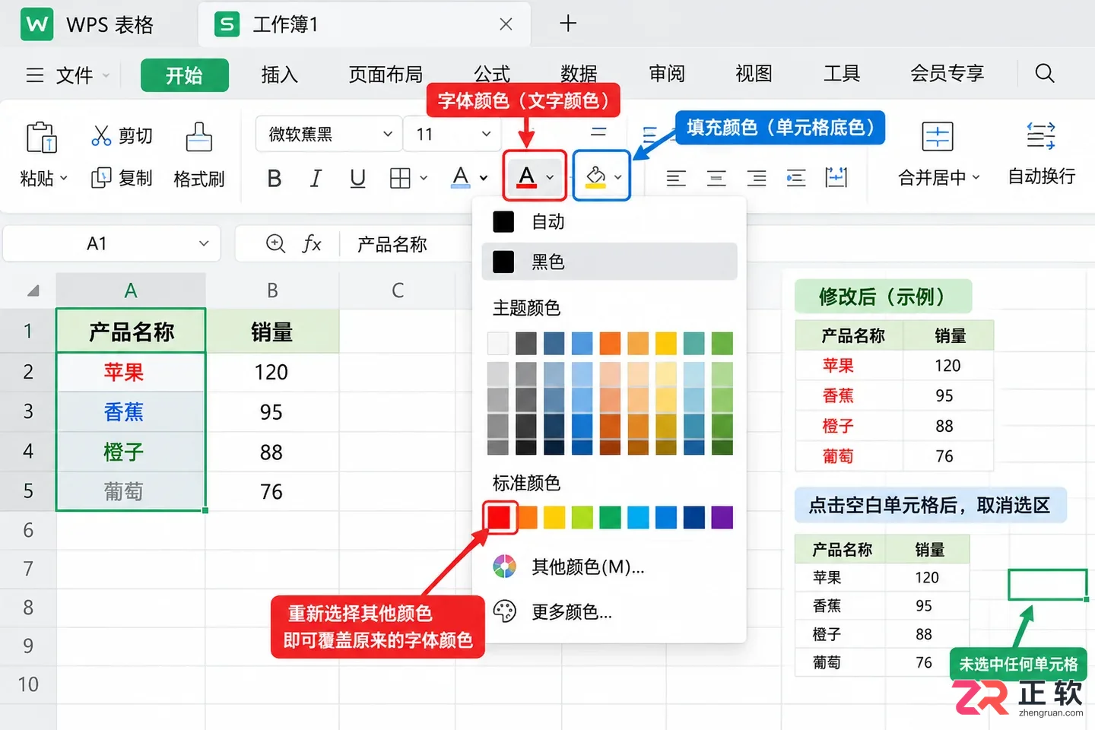Click the Cut (剪切) scissors icon
Image resolution: width=1095 pixels, height=730 pixels.
pyautogui.click(x=101, y=135)
